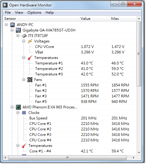Image resolution: width=146 pixels, height=164 pixels.
Task: Click the 1555 RPM value of Fan #1
Action: 90,86
